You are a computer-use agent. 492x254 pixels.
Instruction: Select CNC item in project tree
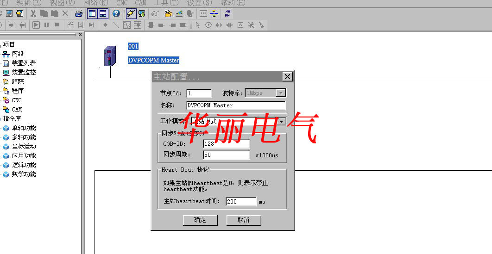click(x=17, y=100)
